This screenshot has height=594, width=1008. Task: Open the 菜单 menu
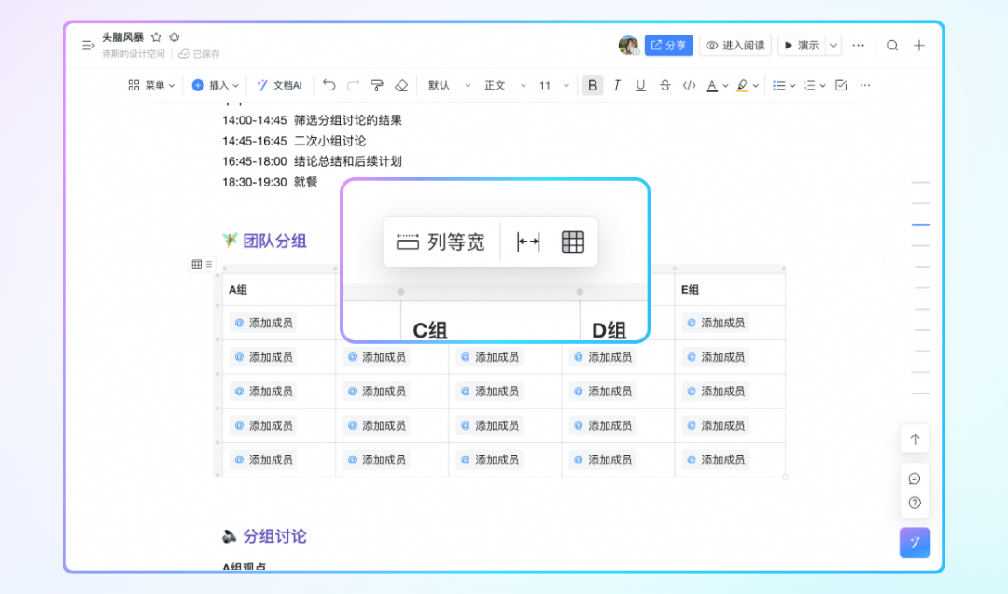click(150, 85)
